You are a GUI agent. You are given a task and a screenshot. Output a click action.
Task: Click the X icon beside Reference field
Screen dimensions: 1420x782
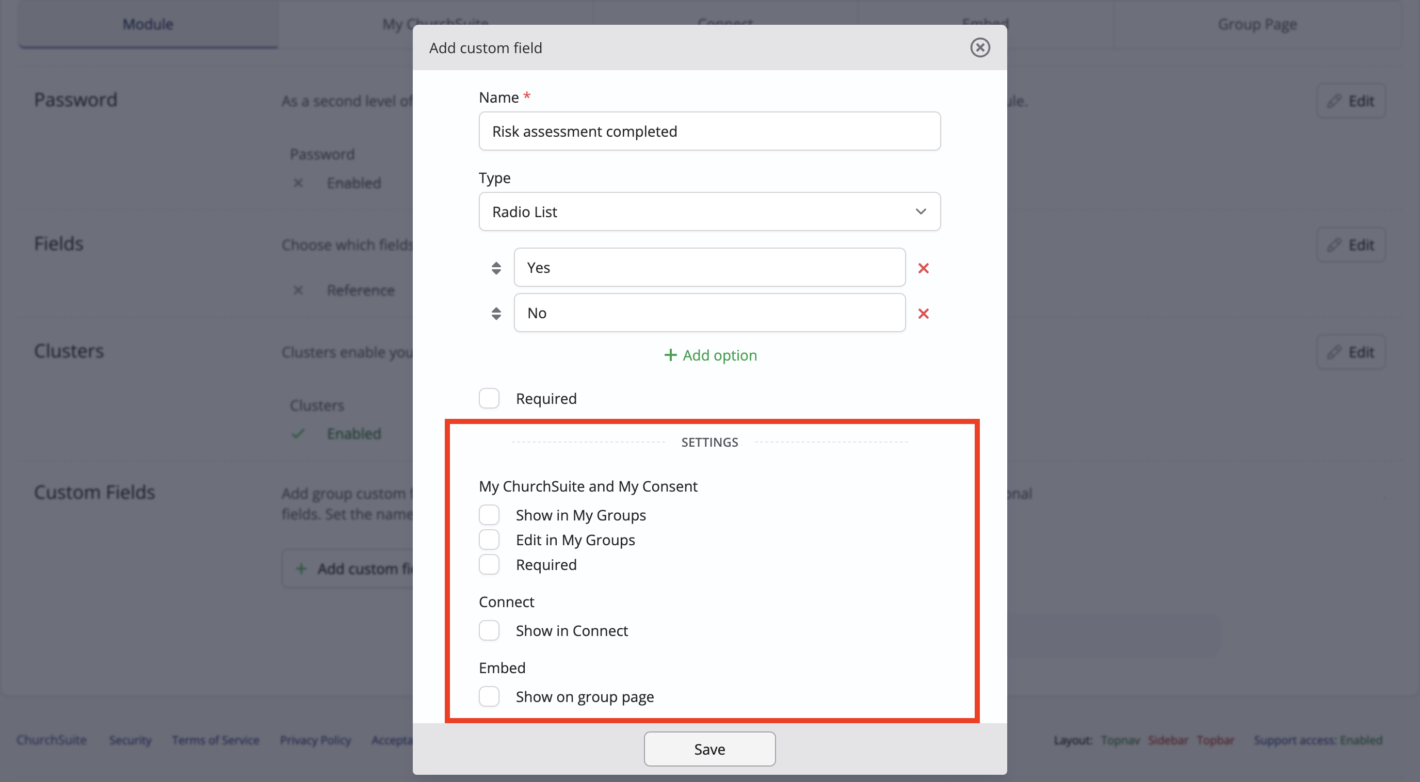click(x=298, y=290)
